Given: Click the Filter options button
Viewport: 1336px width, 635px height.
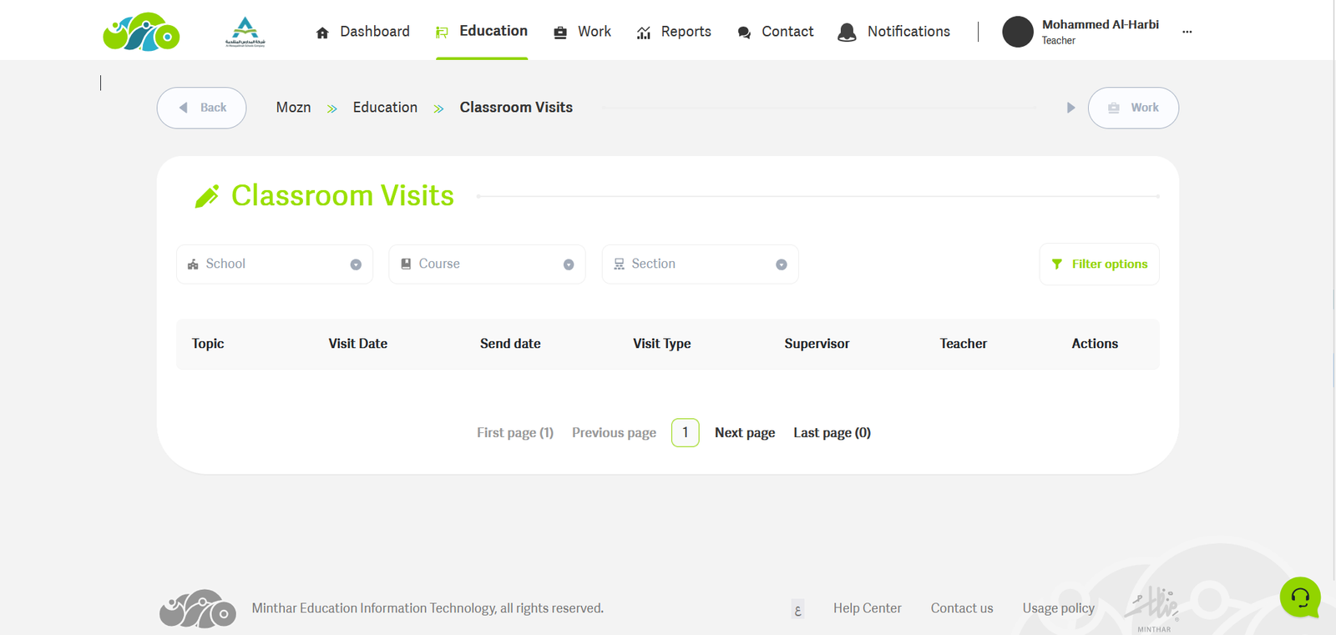Looking at the screenshot, I should pos(1099,265).
